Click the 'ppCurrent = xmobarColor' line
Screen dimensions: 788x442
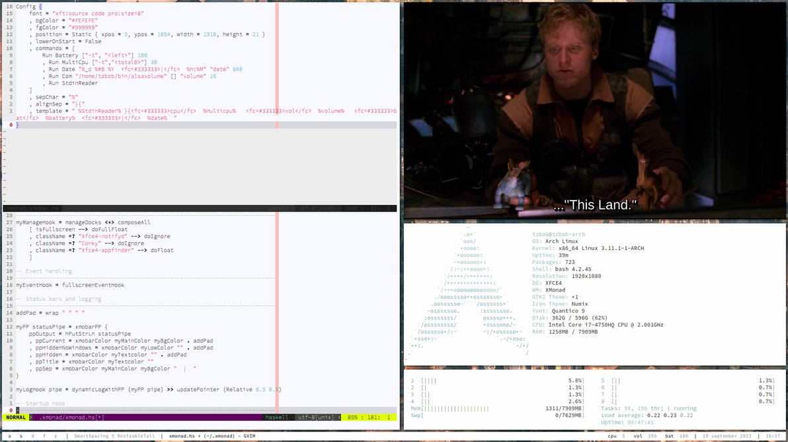(120, 340)
